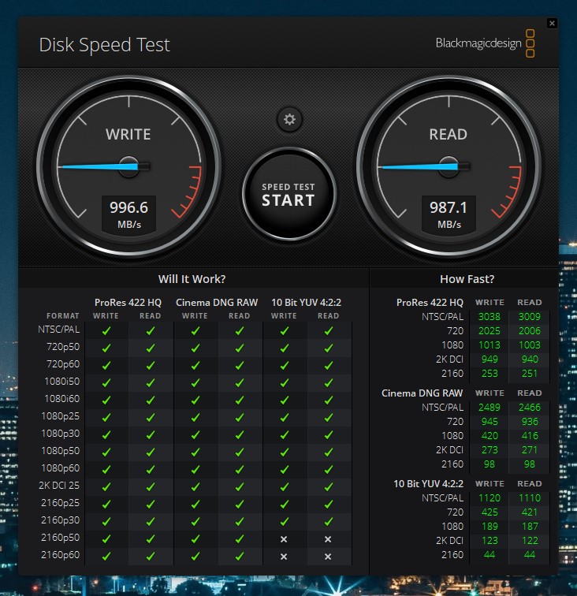Screen dimensions: 577x596
Task: Click Cinema DNG RAW read checkmark for 2160p60
Action: pyautogui.click(x=240, y=556)
